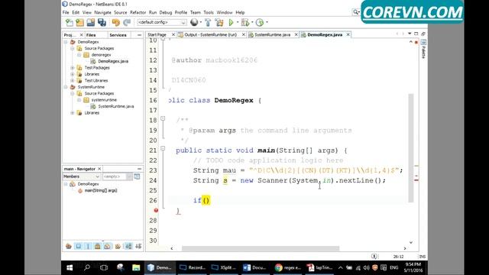
Task: Switch to Chrome regex window in taskbar
Action: pos(287,267)
